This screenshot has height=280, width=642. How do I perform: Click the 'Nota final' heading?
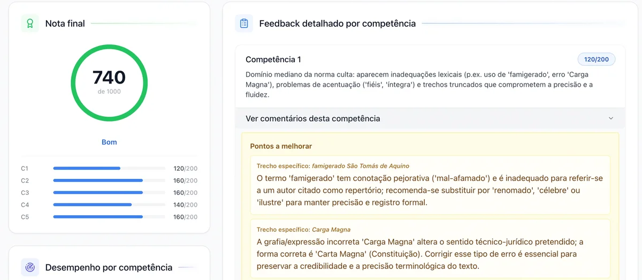(x=65, y=24)
